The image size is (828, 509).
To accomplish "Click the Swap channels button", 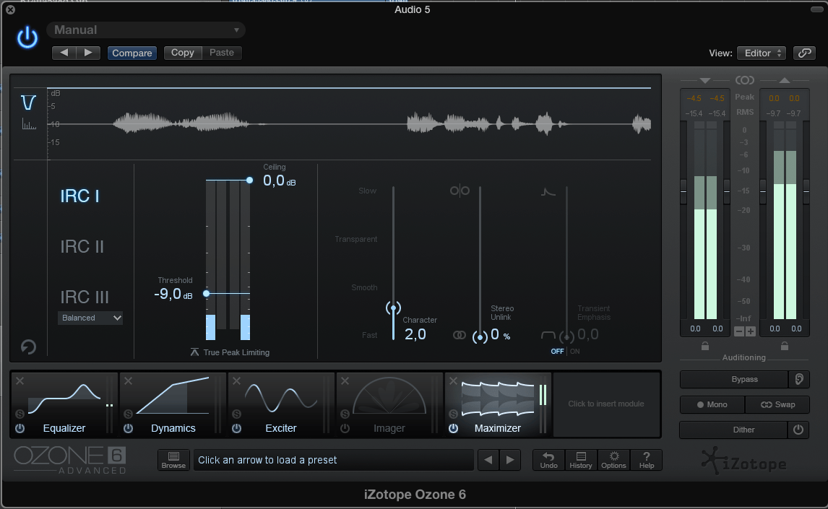I will (777, 404).
